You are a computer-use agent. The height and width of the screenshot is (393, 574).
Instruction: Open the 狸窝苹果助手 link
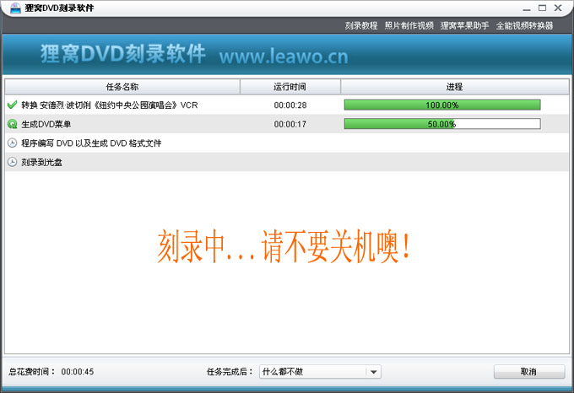[464, 25]
